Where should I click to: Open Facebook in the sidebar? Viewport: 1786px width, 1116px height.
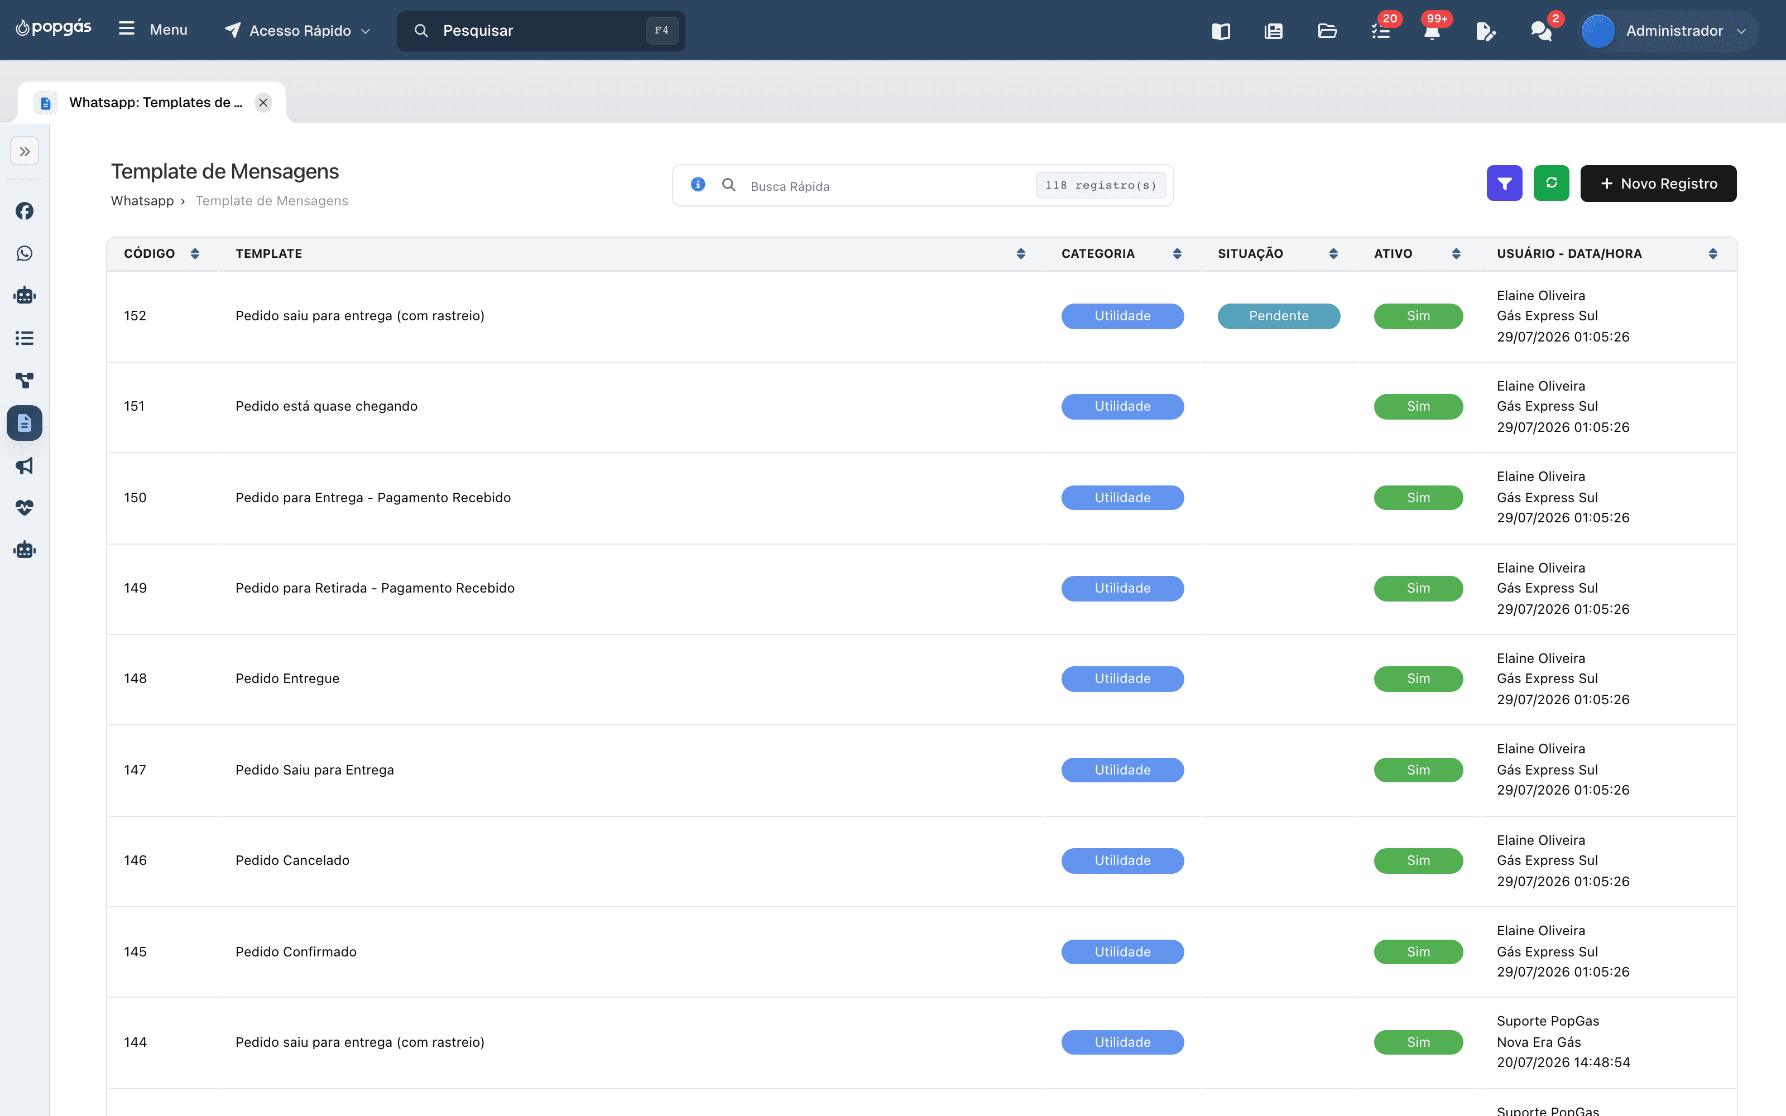(x=25, y=211)
